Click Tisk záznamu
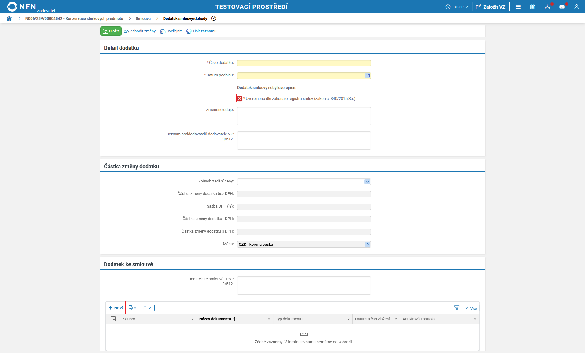 (x=201, y=31)
